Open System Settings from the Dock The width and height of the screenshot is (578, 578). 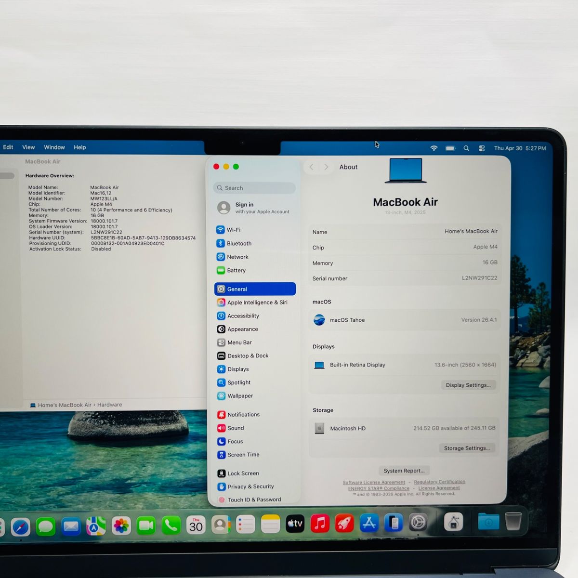click(x=418, y=522)
